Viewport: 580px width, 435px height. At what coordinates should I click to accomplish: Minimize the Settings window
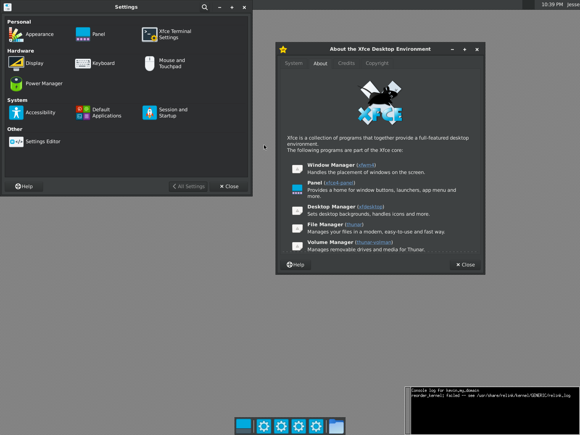(220, 7)
